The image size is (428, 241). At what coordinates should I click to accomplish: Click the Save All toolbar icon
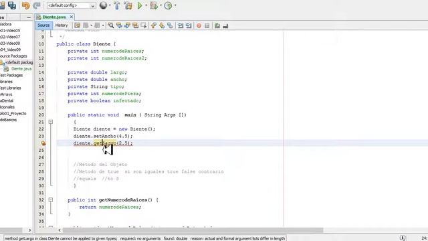[x=12, y=5]
